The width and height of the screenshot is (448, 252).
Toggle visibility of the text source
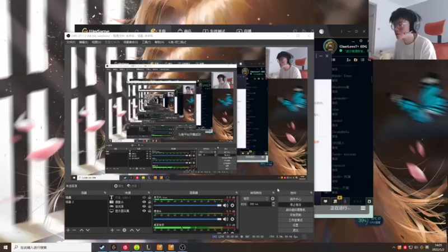point(144,198)
